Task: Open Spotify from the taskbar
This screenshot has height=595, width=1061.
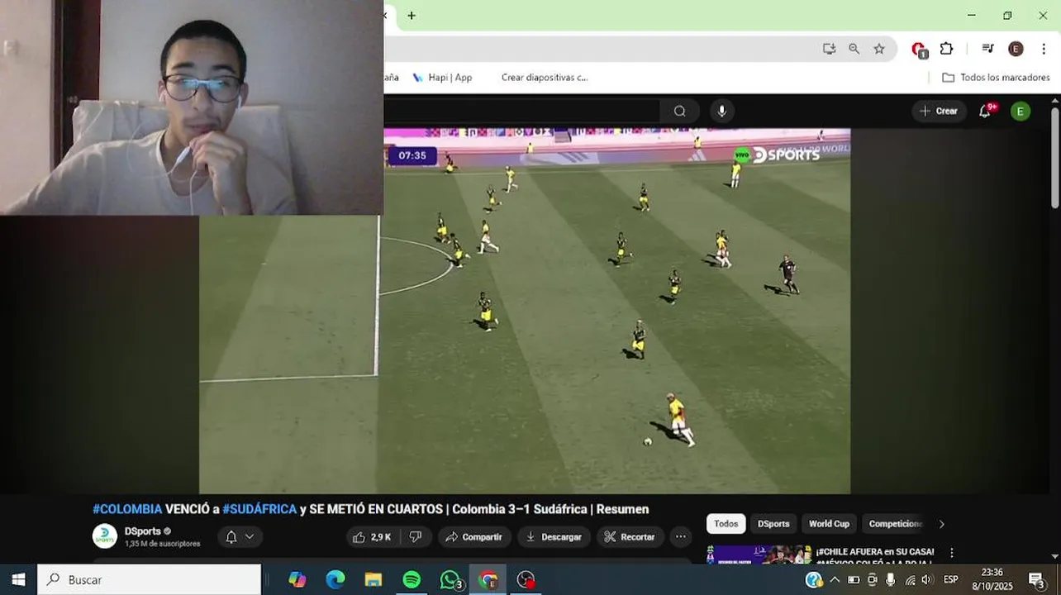Action: (412, 580)
